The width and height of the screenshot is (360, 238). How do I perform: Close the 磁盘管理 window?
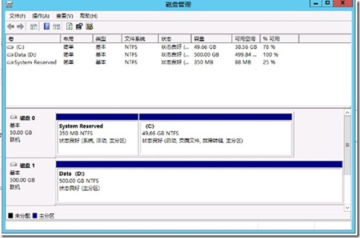click(343, 3)
